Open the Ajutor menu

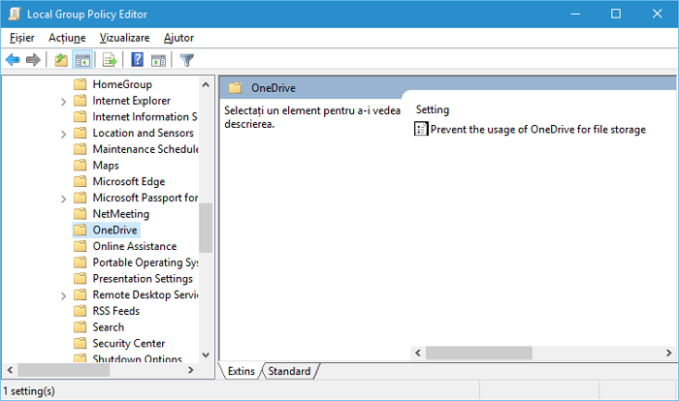(x=178, y=38)
